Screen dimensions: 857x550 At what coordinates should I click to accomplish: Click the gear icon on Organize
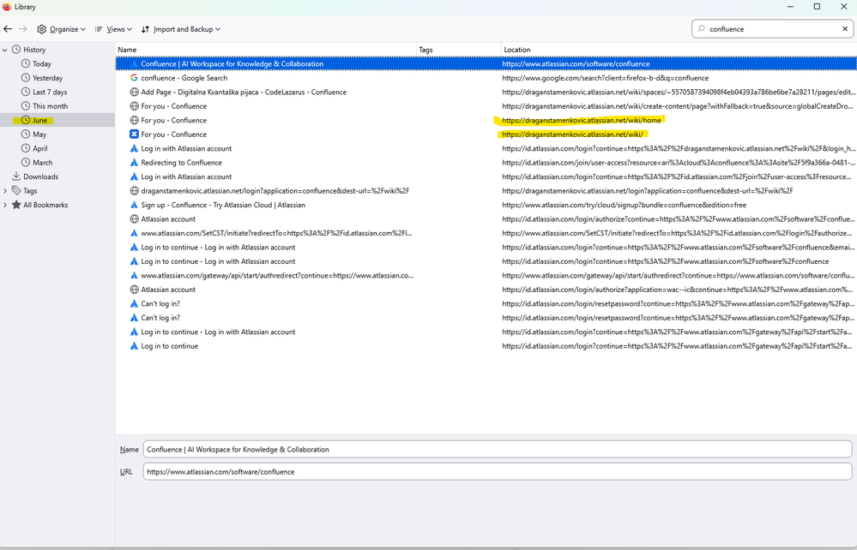[41, 29]
